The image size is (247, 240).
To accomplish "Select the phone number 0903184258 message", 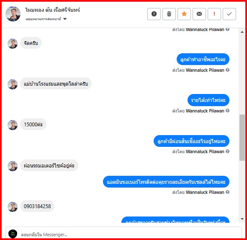I will coord(37,206).
